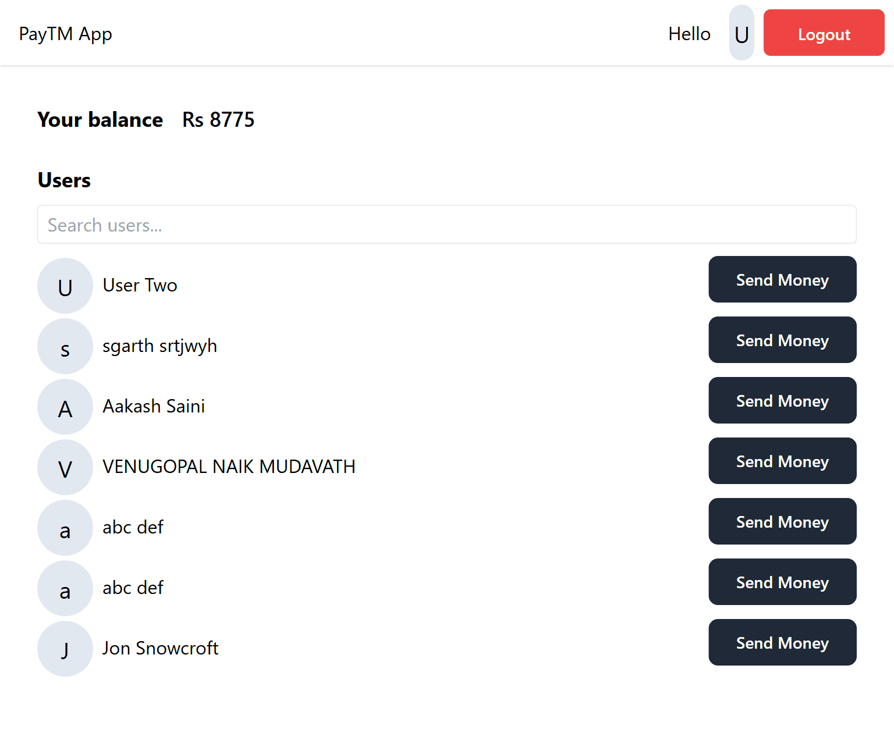Select Jon Snowcroft's avatar circle
The width and height of the screenshot is (894, 747).
click(x=65, y=649)
